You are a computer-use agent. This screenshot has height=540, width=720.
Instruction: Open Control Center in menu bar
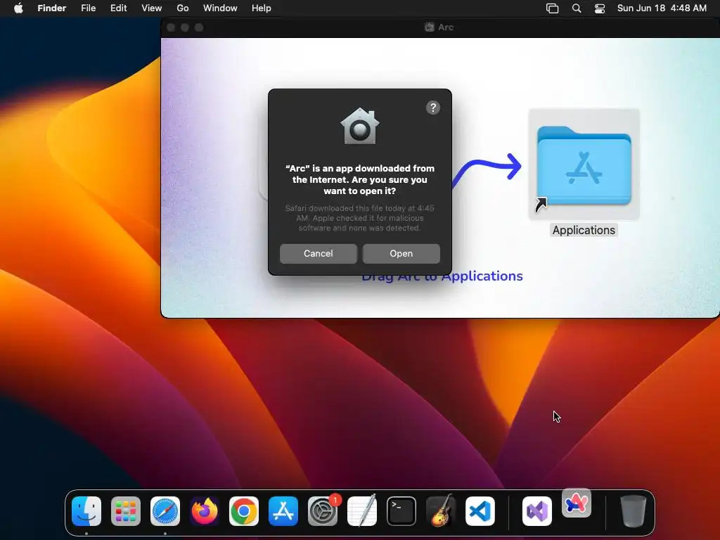click(x=599, y=8)
